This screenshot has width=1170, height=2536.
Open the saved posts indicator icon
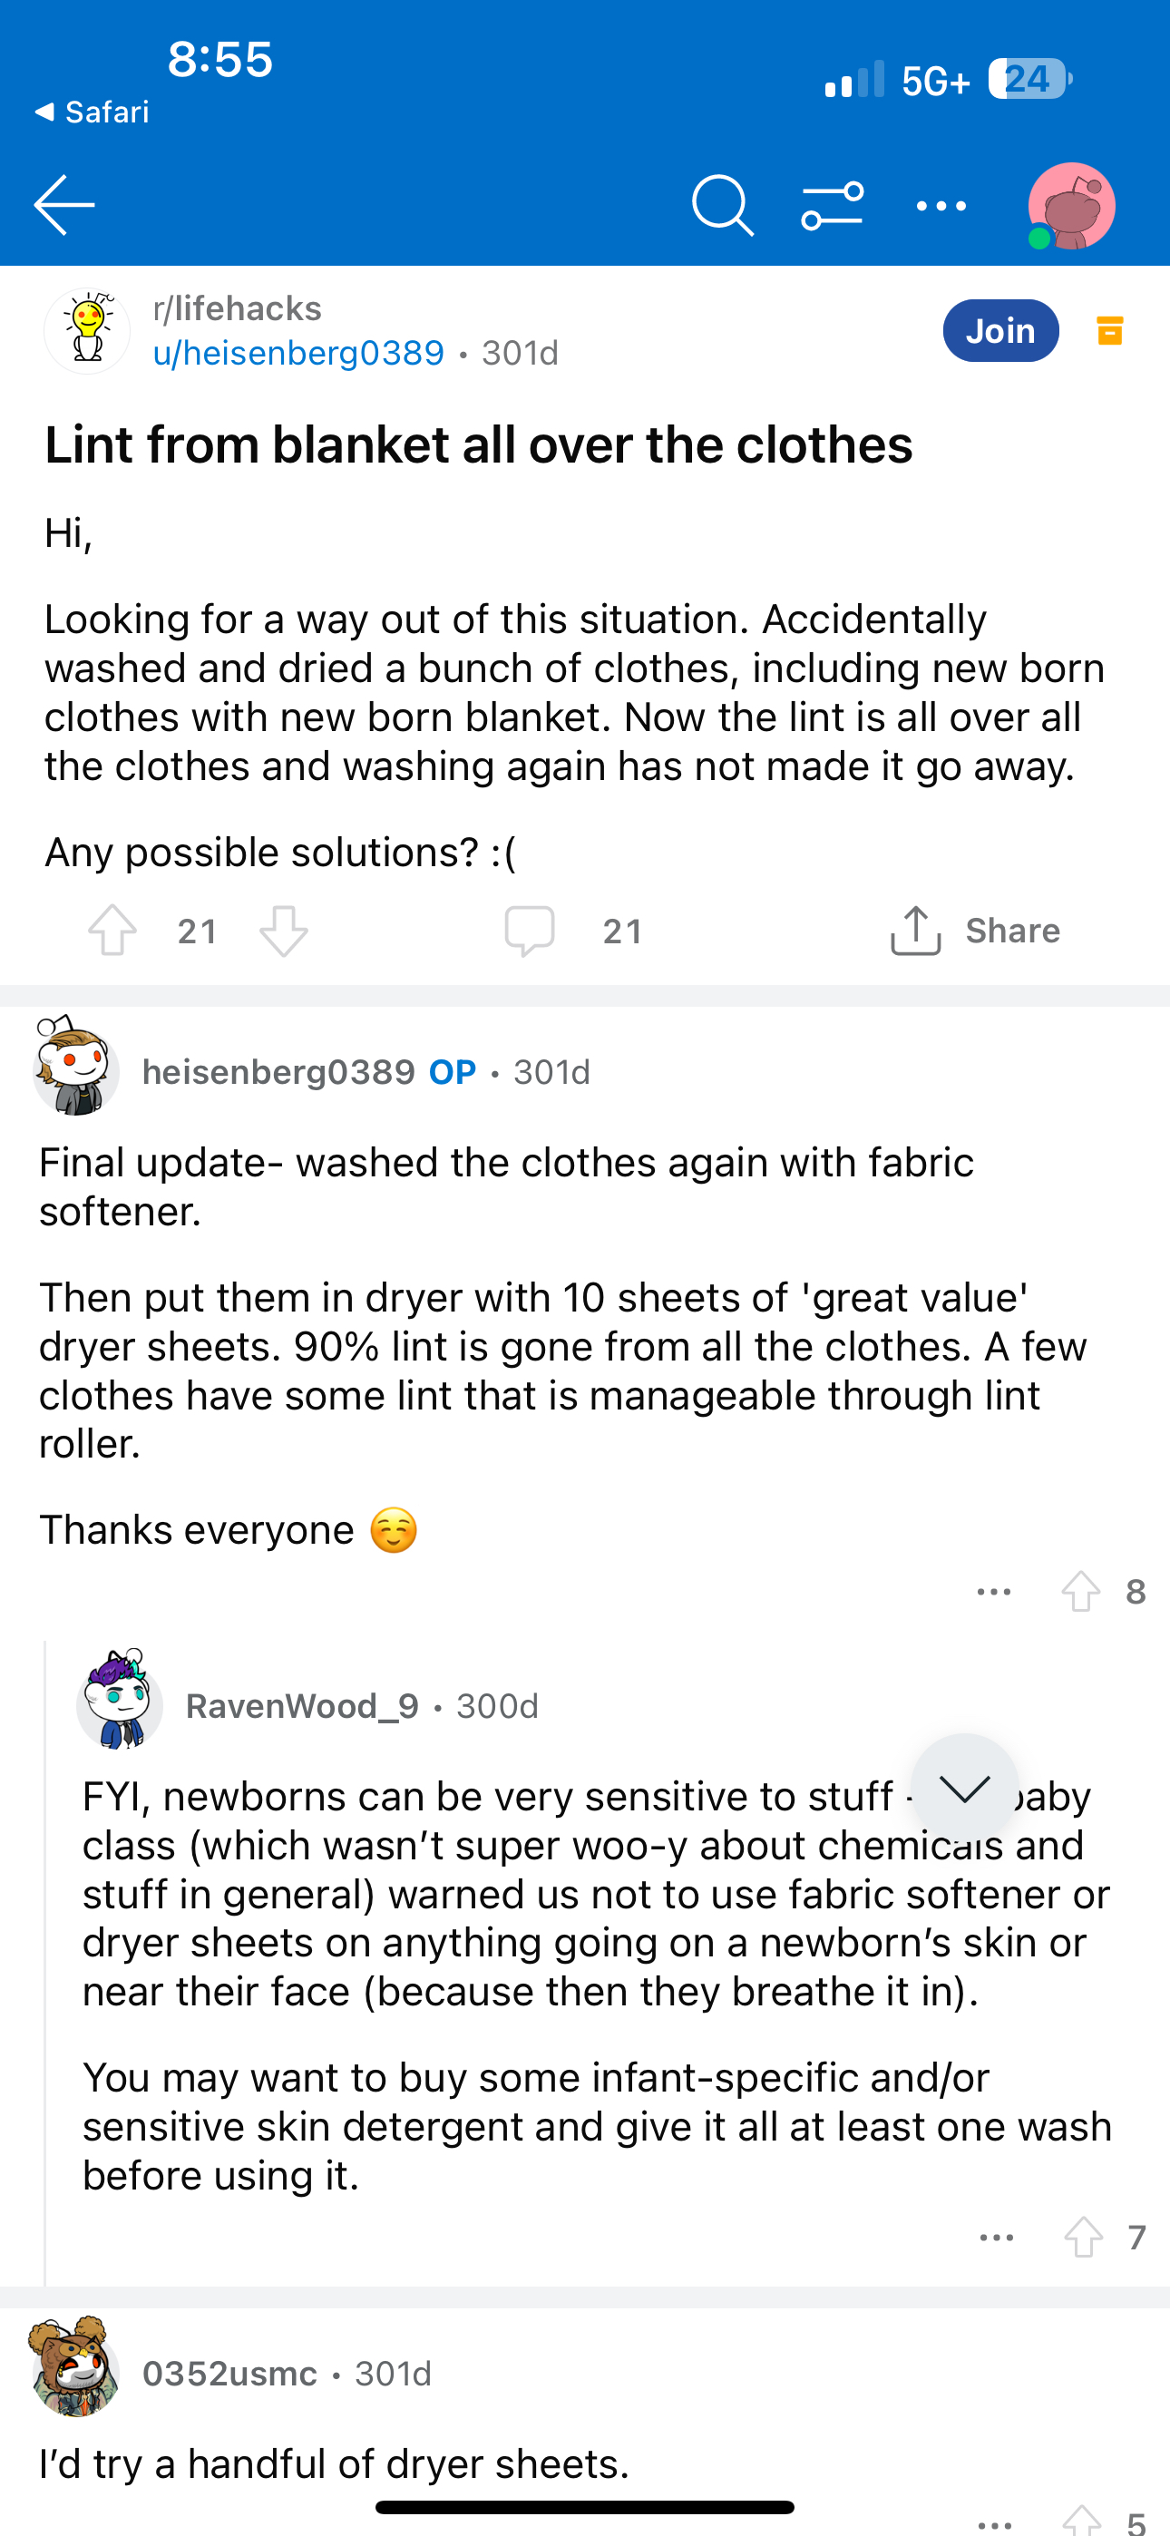click(1110, 331)
